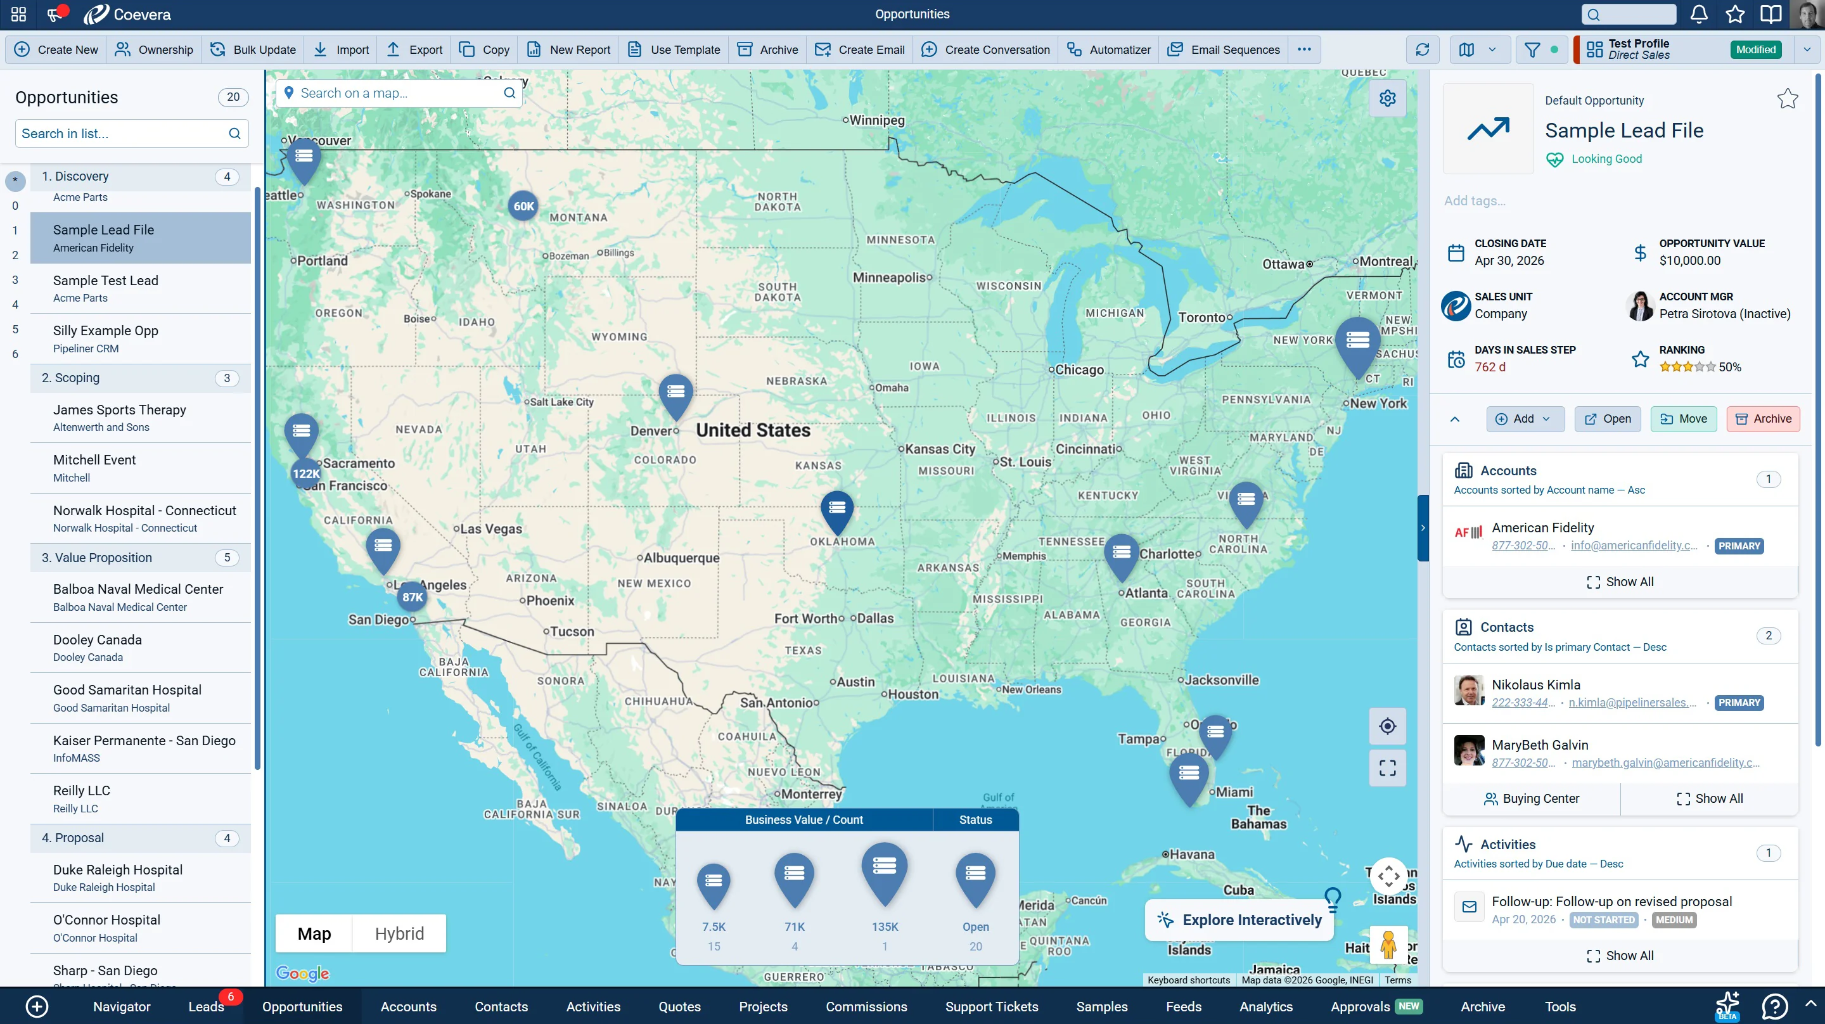Expand the map view dropdown arrow

pyautogui.click(x=1492, y=49)
